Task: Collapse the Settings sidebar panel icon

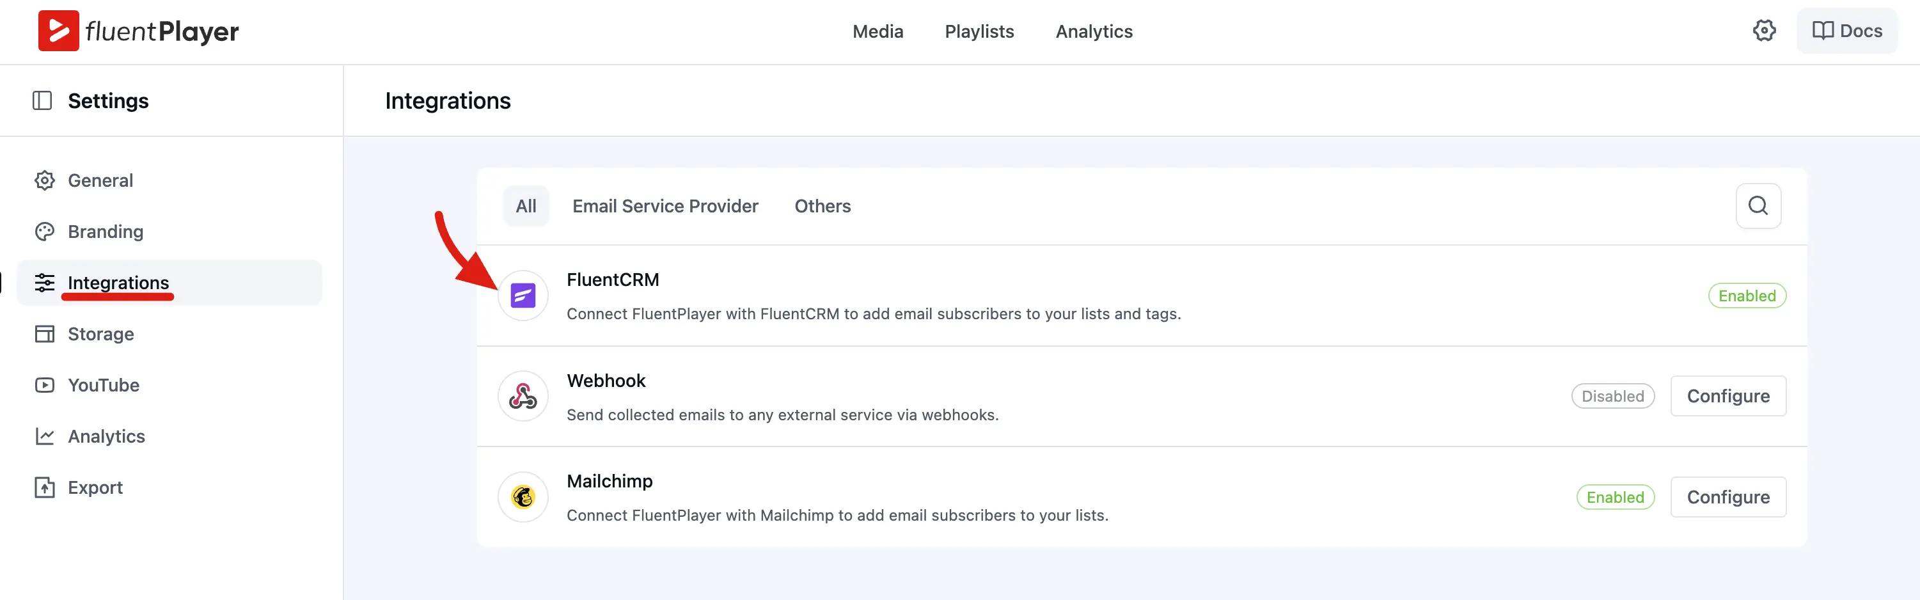Action: point(42,100)
